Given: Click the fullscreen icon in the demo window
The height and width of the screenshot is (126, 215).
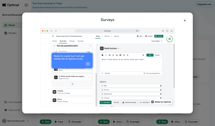Looking at the screenshot, I should 171,31.
